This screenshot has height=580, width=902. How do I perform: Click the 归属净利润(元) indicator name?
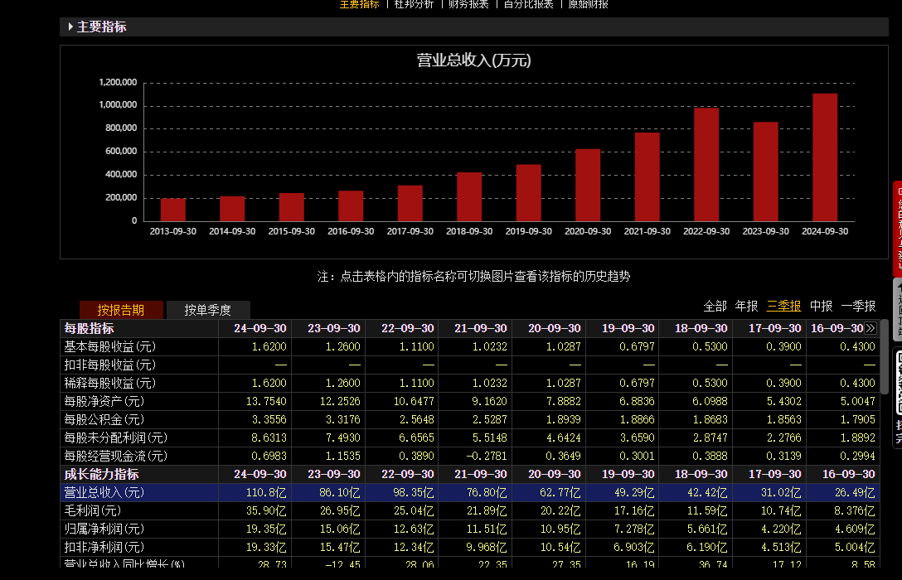104,529
